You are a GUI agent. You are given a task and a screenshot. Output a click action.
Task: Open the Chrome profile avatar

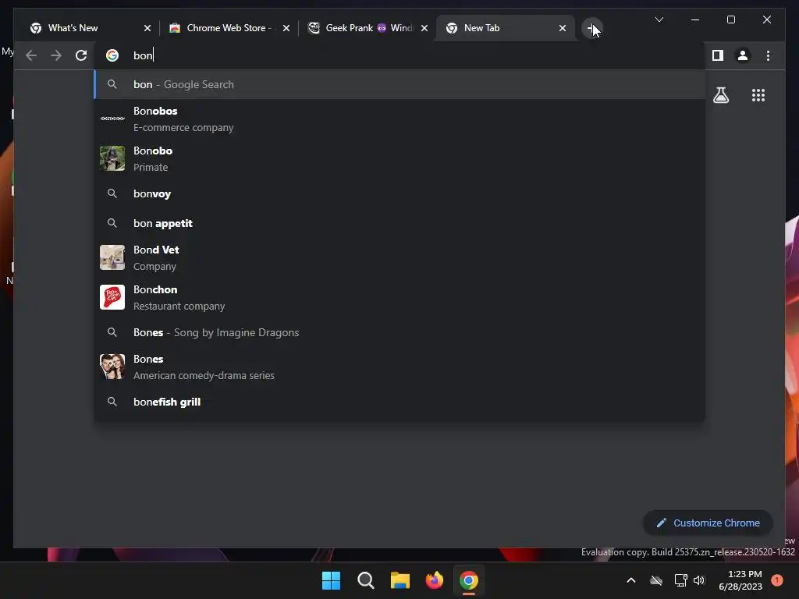tap(743, 55)
